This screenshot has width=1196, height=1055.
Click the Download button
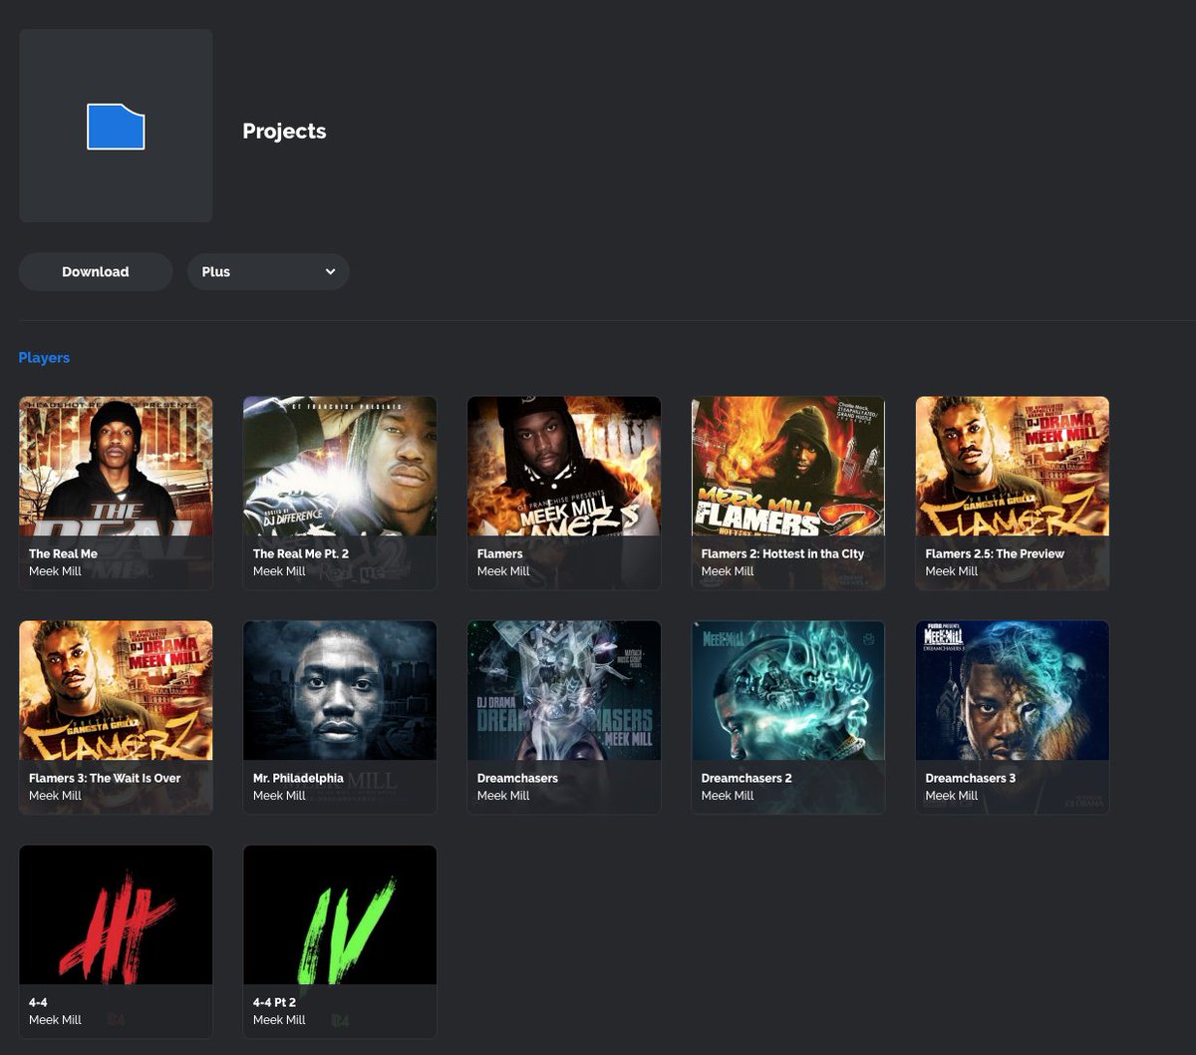96,271
